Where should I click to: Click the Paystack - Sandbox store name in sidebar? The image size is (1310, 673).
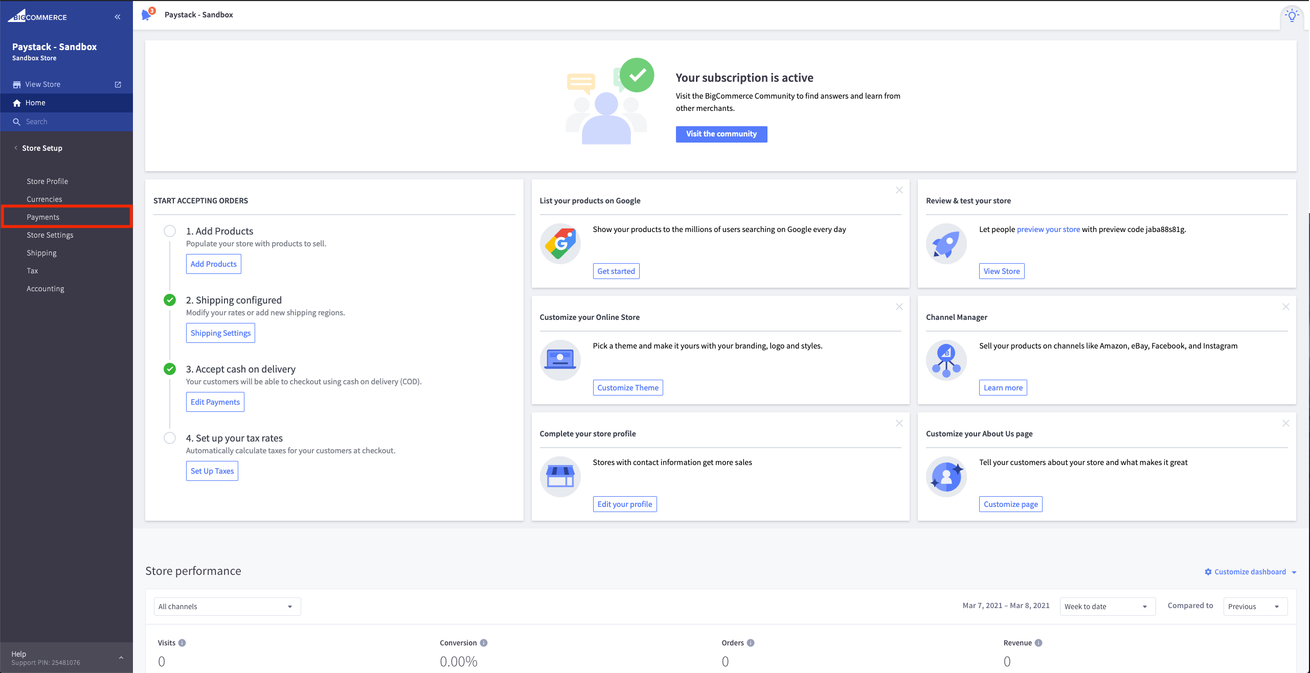[x=54, y=47]
